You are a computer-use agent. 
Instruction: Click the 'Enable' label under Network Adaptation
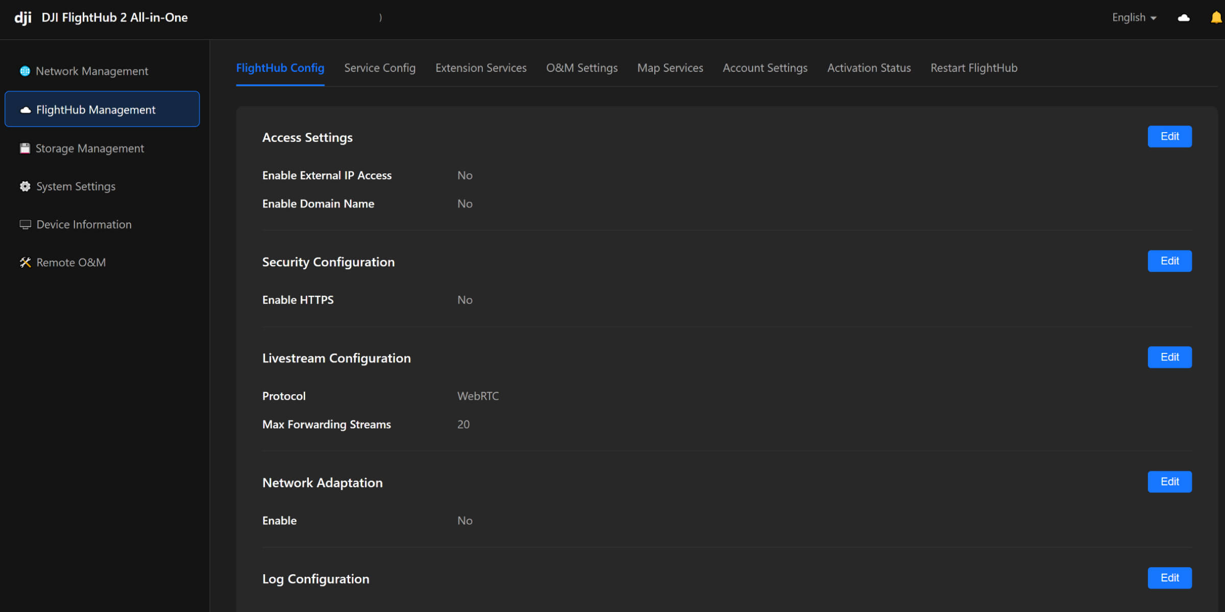279,521
